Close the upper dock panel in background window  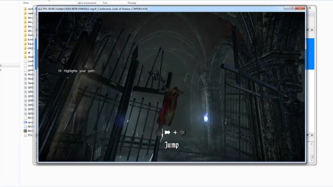312,30
